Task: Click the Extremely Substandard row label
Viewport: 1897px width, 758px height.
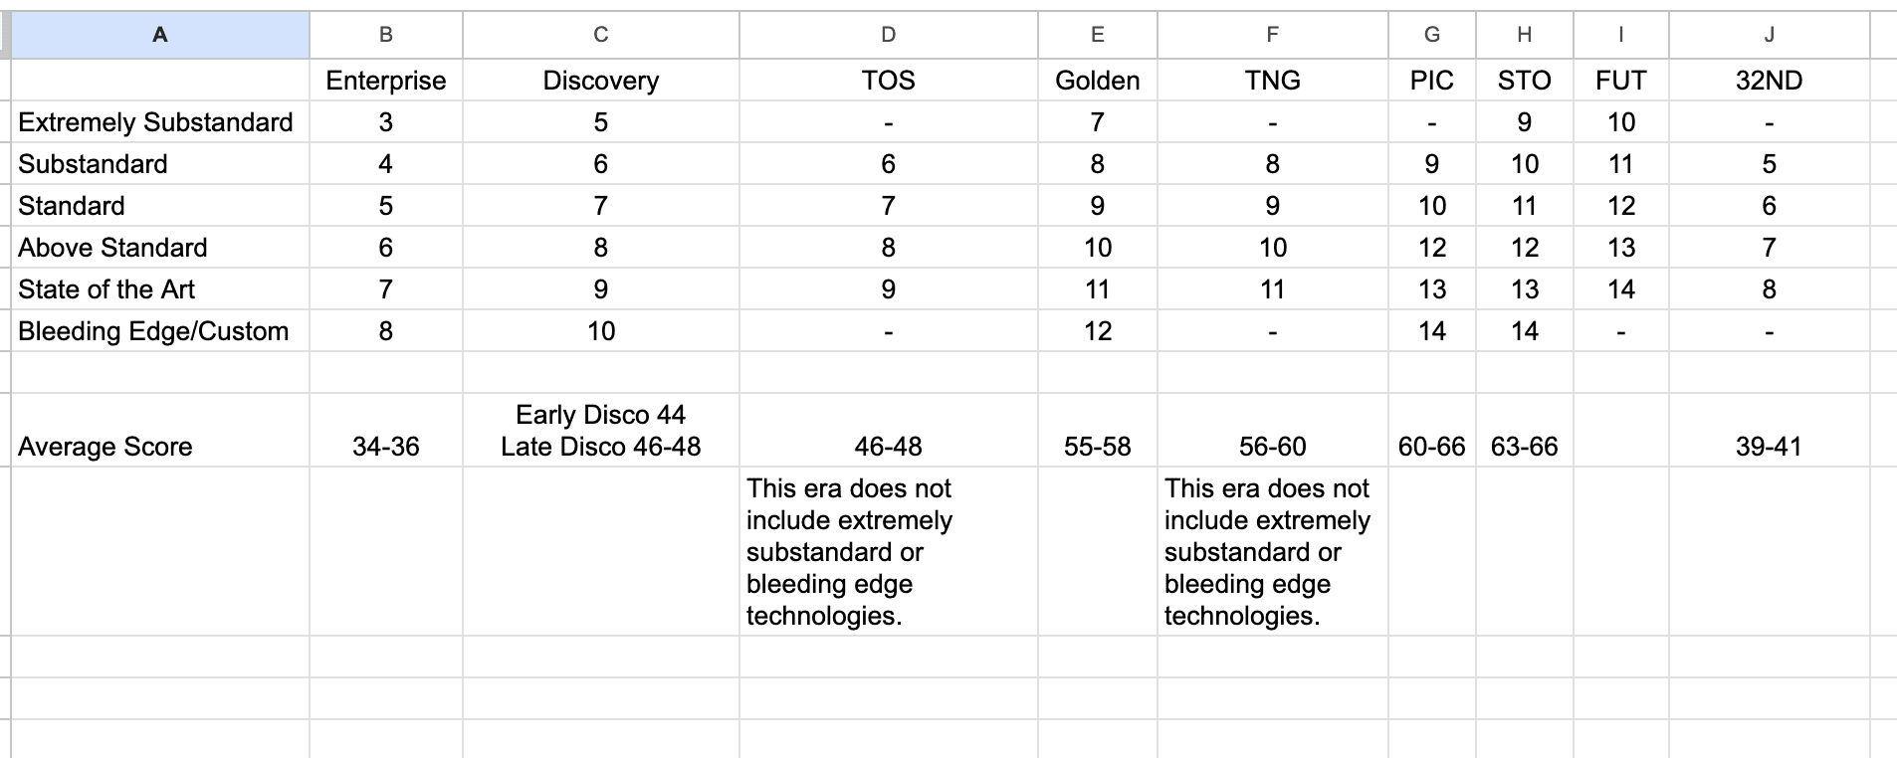Action: [x=156, y=122]
